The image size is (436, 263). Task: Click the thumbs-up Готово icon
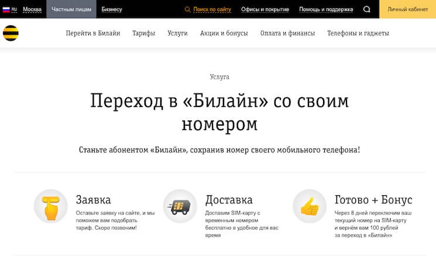click(310, 206)
